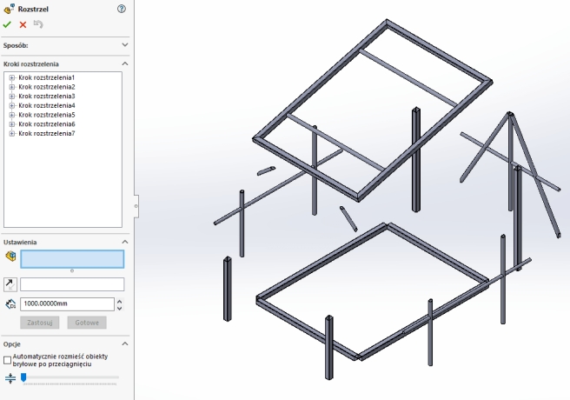Select the Krok rozstrzelenia1 step
Image resolution: width=570 pixels, height=400 pixels.
click(47, 77)
